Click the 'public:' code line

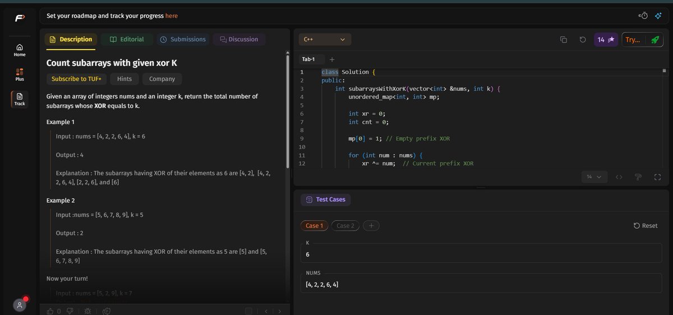coord(332,80)
